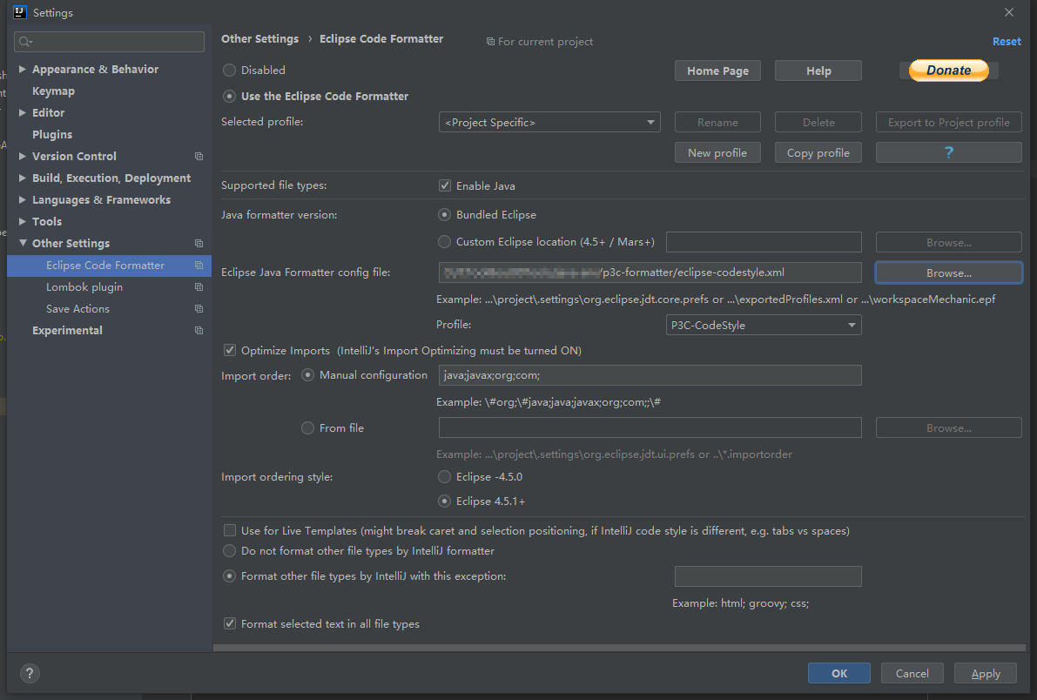The width and height of the screenshot is (1037, 700).
Task: Open the Selected profile dropdown
Action: (x=549, y=123)
